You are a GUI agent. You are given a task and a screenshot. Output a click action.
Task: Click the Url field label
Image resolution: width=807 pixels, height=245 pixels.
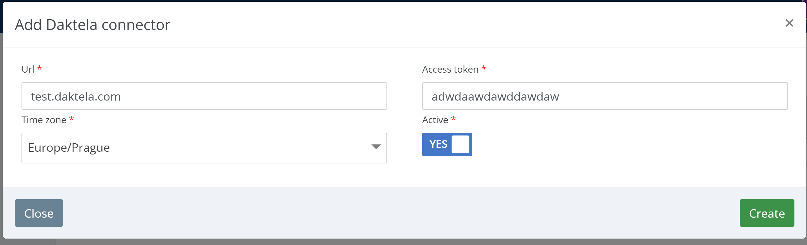pyautogui.click(x=28, y=69)
